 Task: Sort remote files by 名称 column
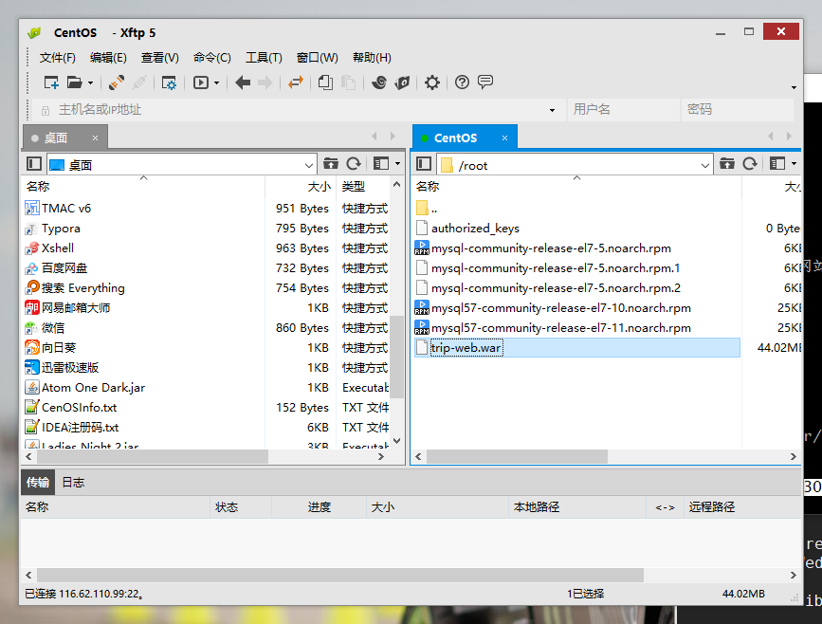(x=576, y=186)
